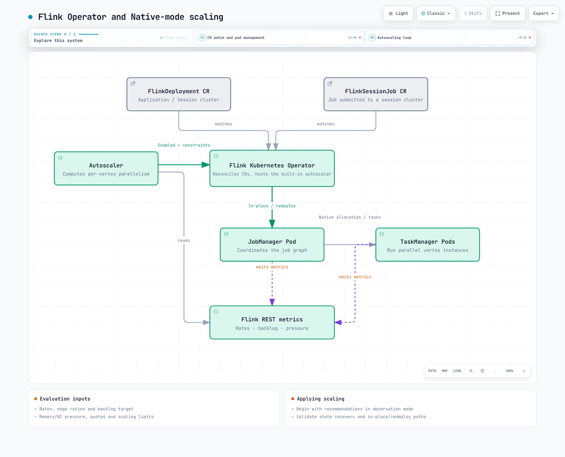The image size is (565, 457).
Task: Enable MAP mode in canvas toolbar
Action: pos(445,371)
